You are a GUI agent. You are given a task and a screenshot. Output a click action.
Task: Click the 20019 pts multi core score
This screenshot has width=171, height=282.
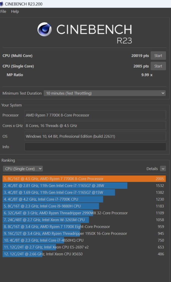140,56
